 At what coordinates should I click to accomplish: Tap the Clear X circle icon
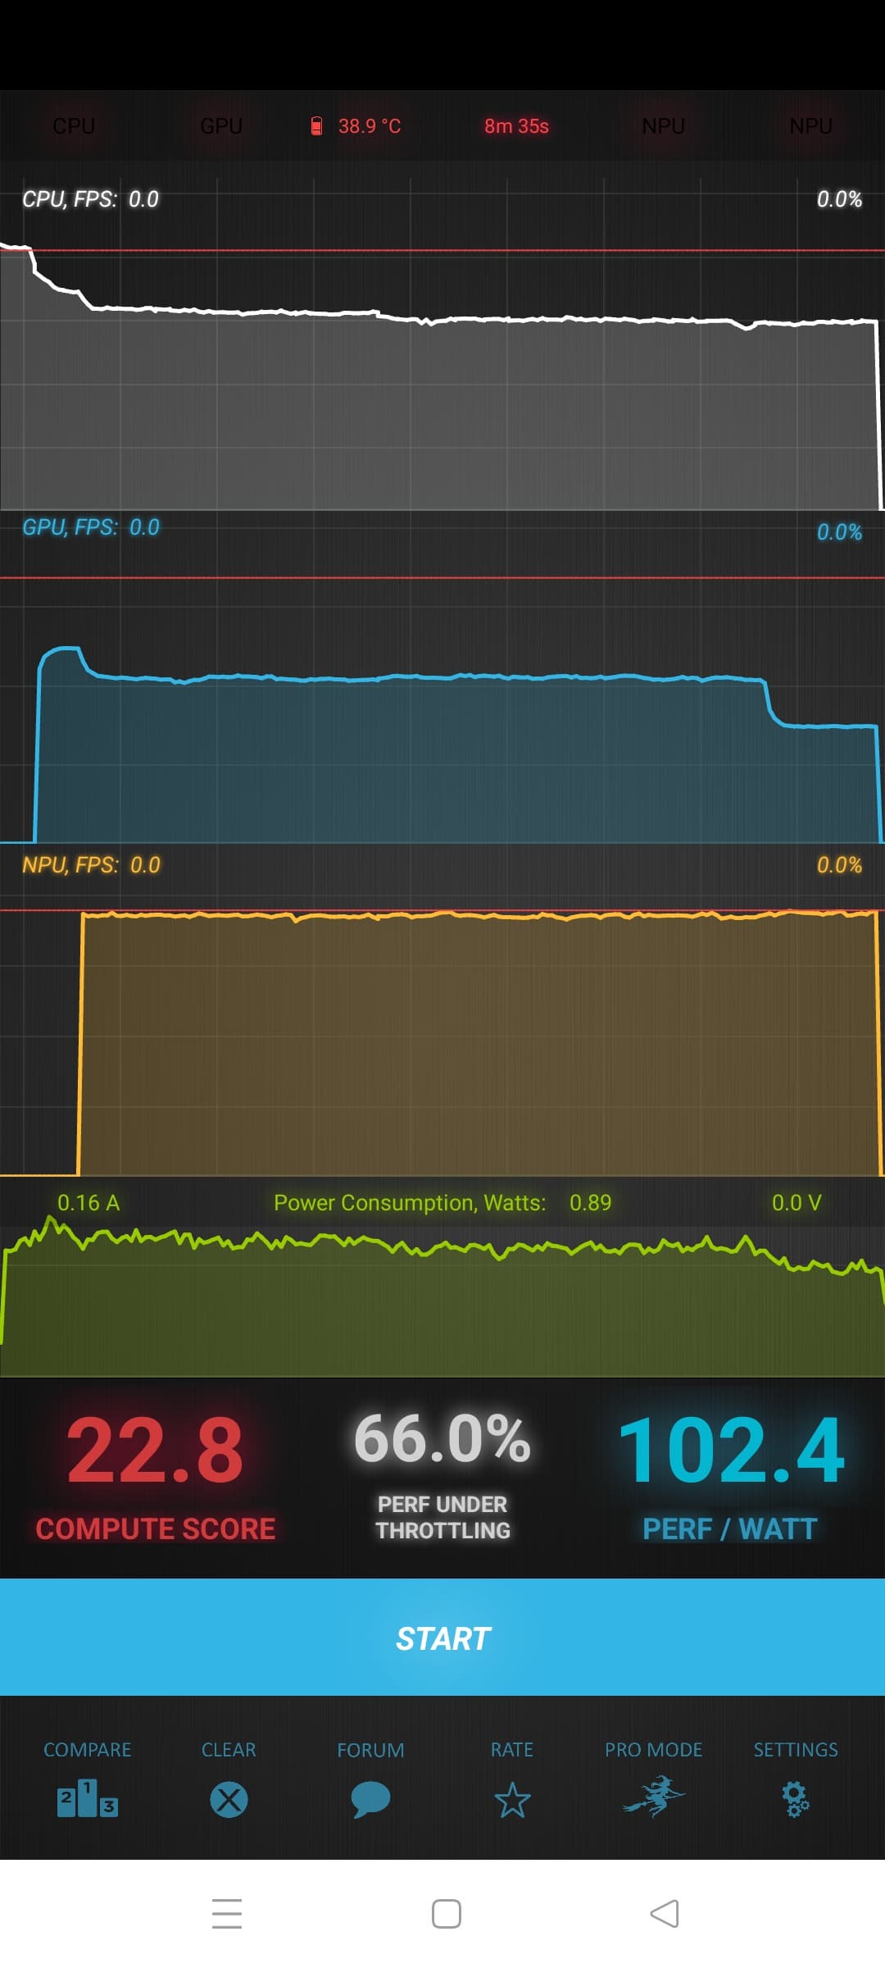pos(229,1800)
